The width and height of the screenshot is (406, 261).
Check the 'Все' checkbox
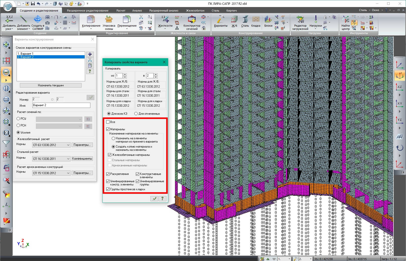[108, 122]
